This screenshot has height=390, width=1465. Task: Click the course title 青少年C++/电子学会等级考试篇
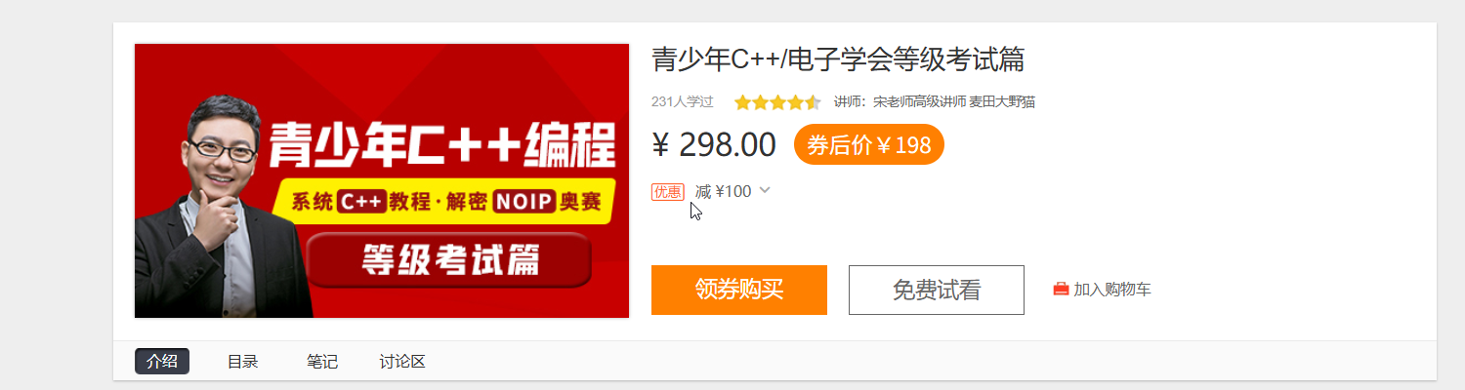[x=838, y=60]
